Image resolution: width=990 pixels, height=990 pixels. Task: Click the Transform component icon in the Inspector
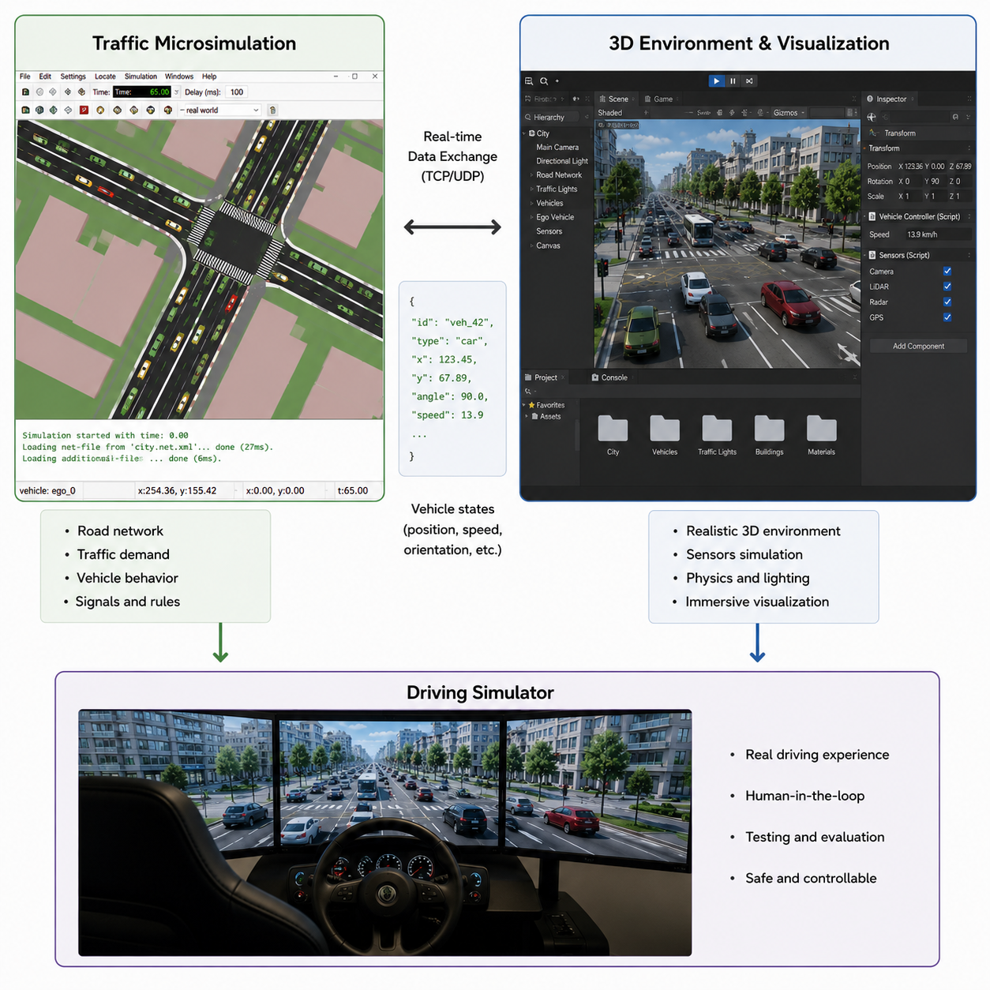pos(873,133)
